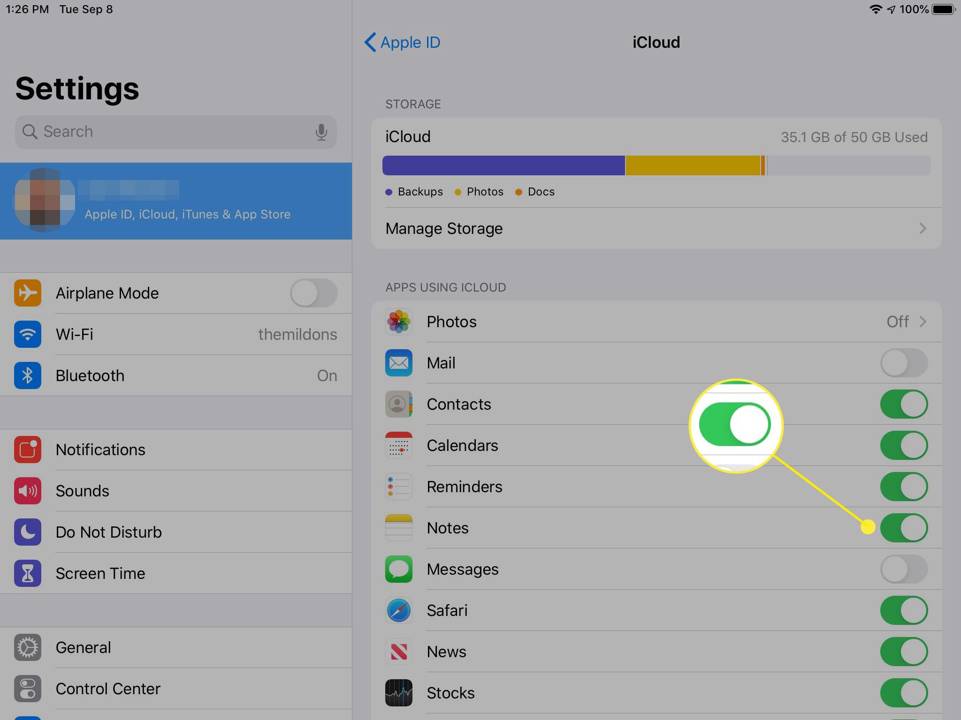Tap the purple Backups storage segment
Image resolution: width=961 pixels, height=720 pixels.
[503, 165]
